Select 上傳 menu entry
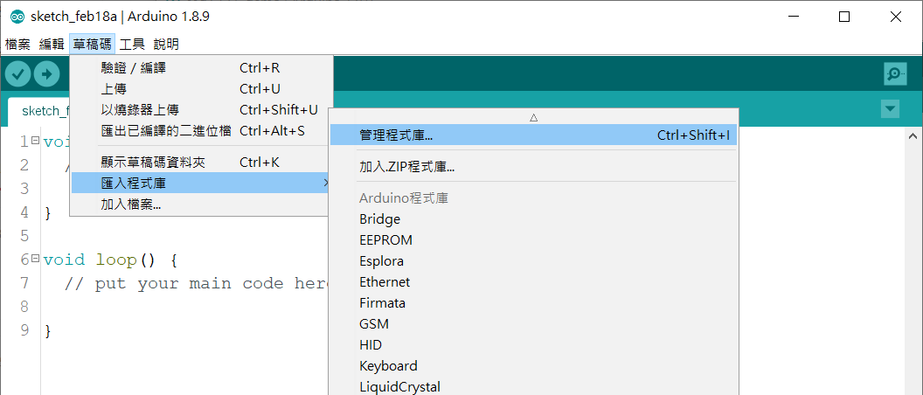 click(201, 89)
